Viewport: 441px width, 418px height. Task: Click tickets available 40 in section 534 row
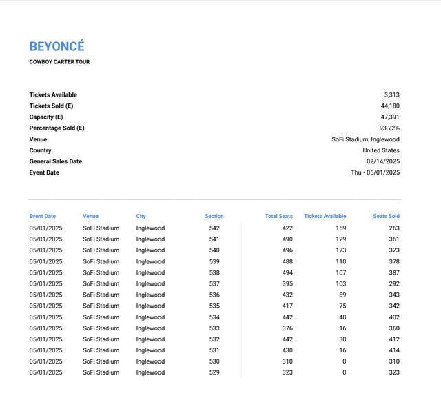point(342,317)
